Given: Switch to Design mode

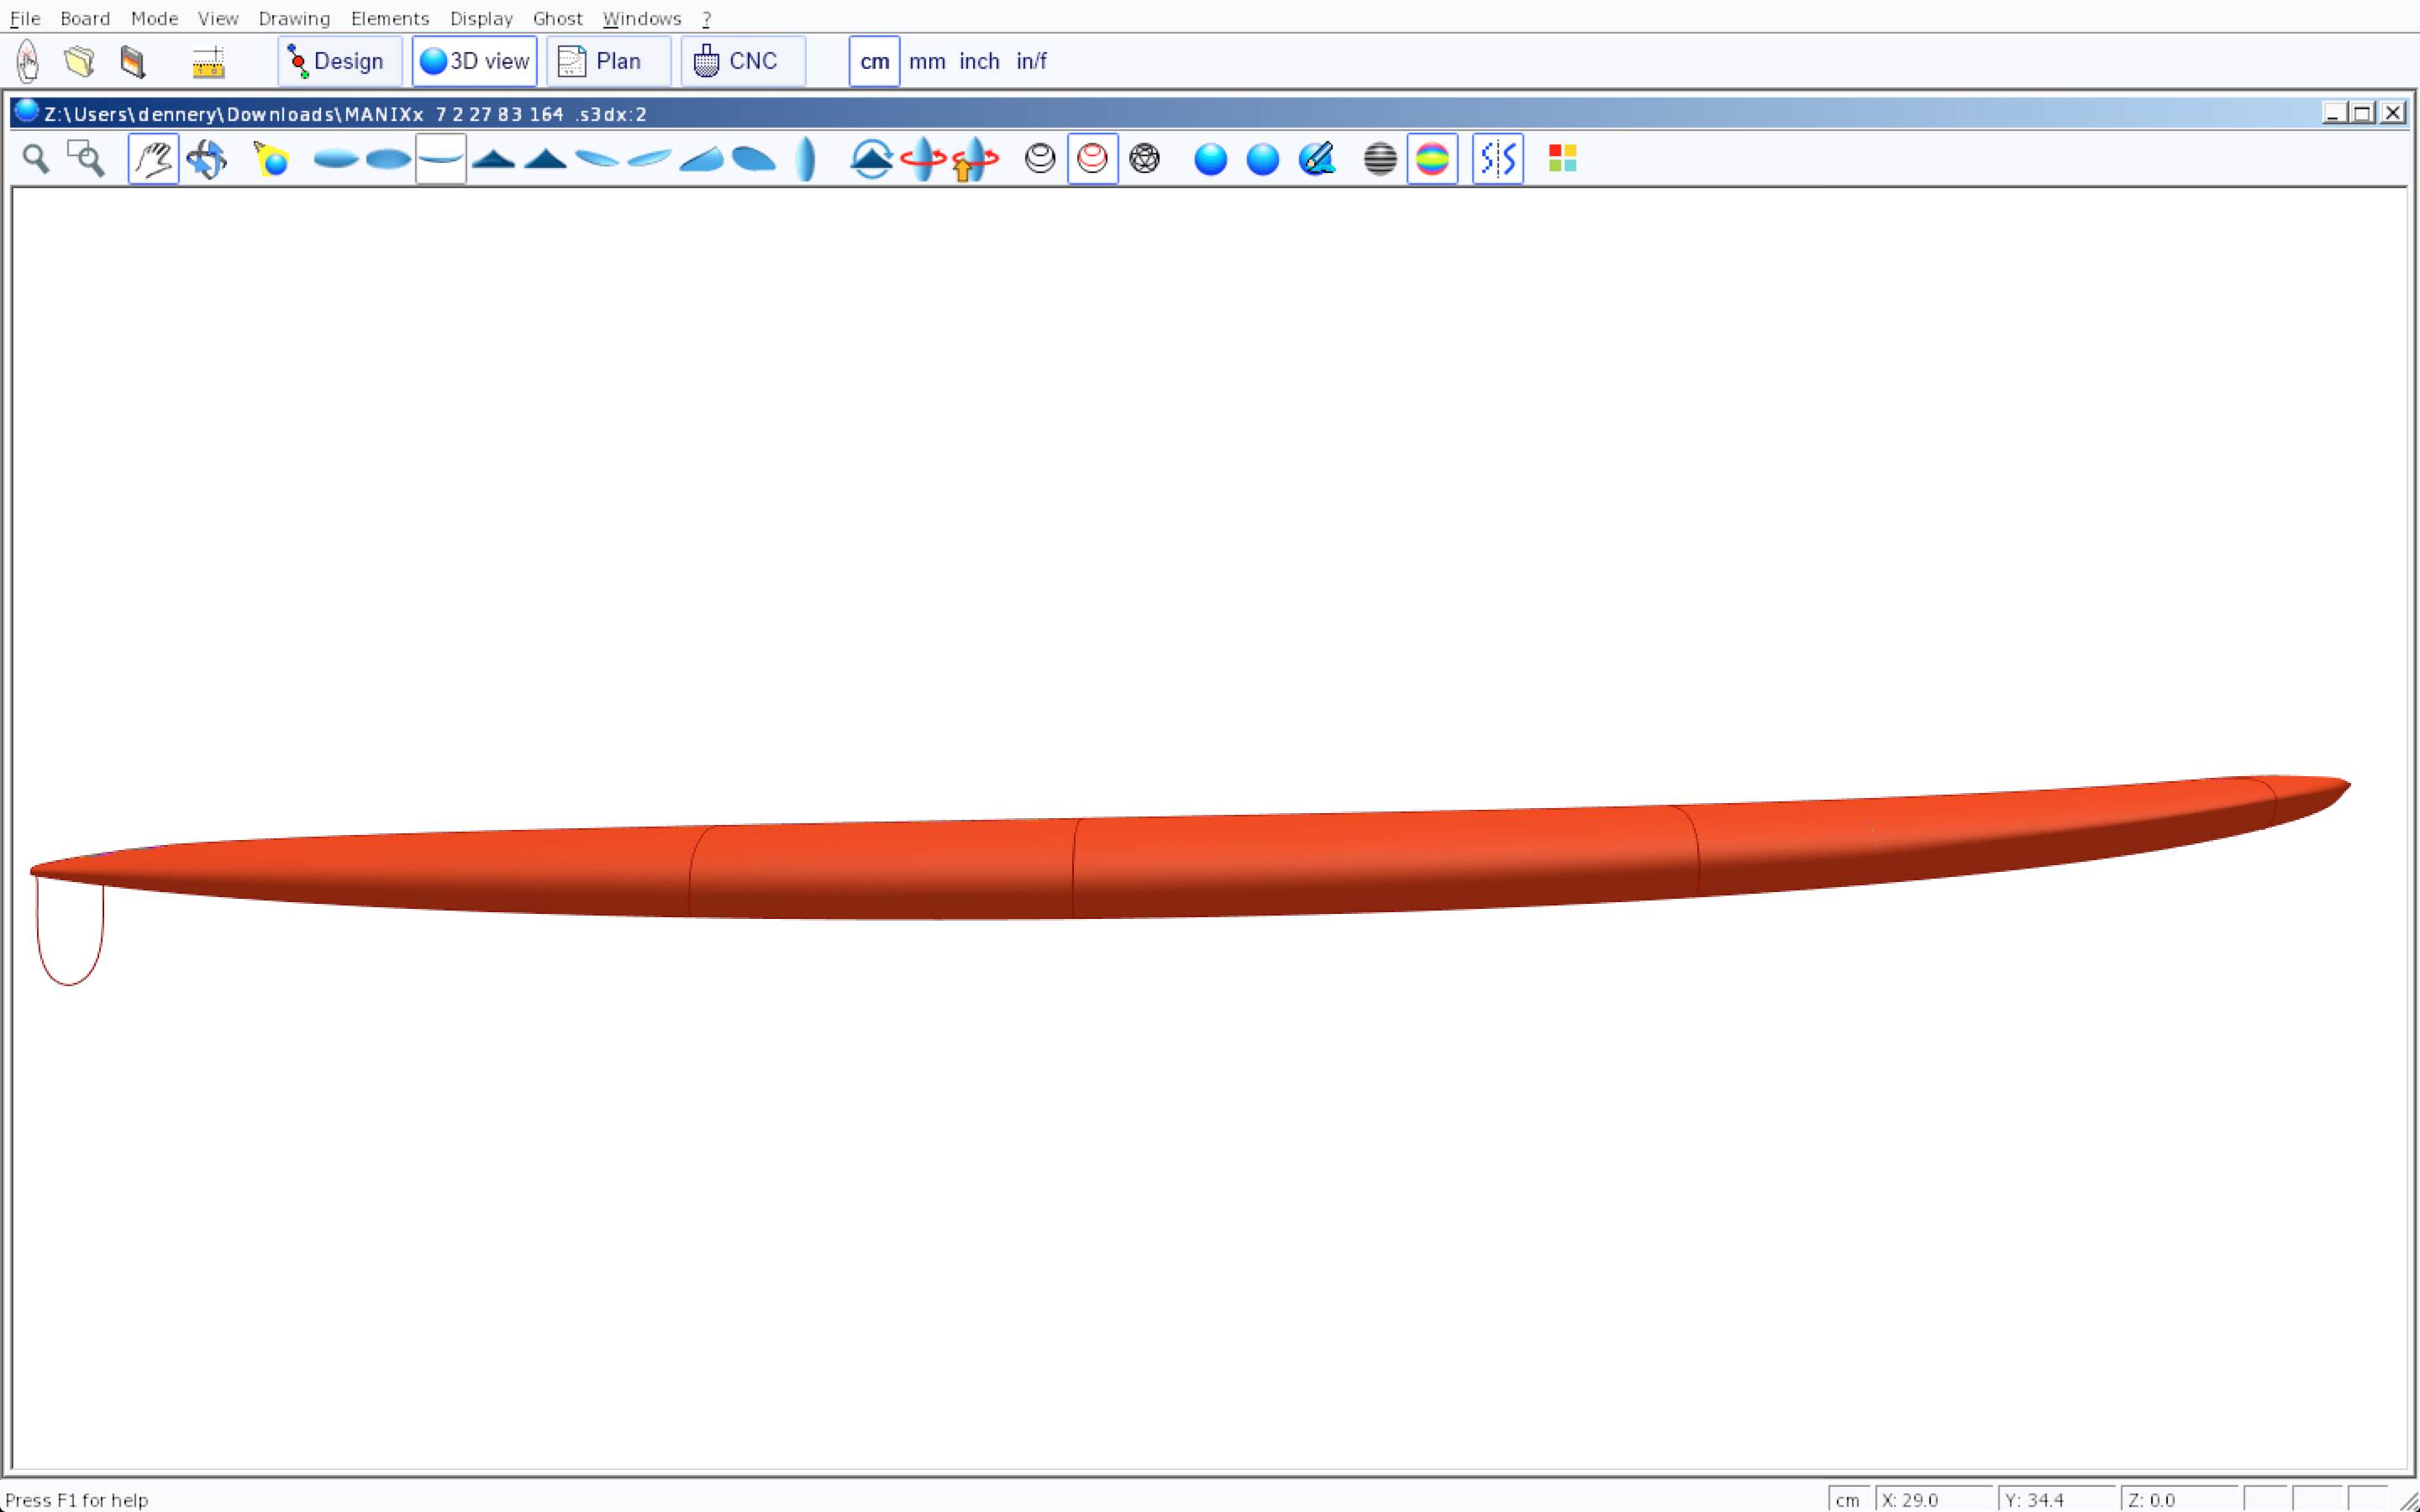Looking at the screenshot, I should pos(339,62).
